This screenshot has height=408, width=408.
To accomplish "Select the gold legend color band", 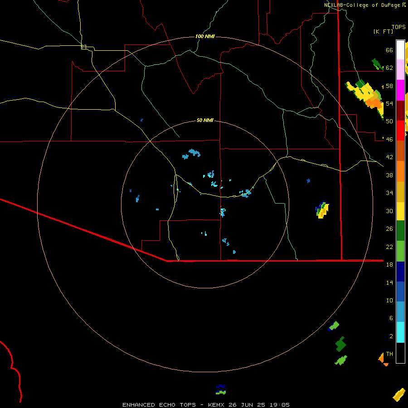I will [400, 192].
